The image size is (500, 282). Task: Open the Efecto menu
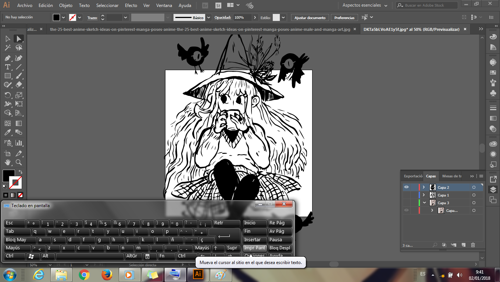[x=131, y=6]
